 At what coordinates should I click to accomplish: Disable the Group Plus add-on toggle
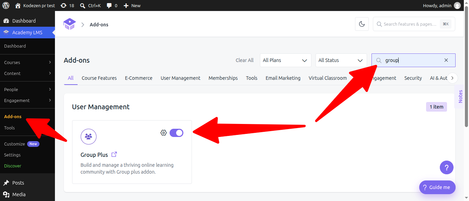(x=176, y=133)
